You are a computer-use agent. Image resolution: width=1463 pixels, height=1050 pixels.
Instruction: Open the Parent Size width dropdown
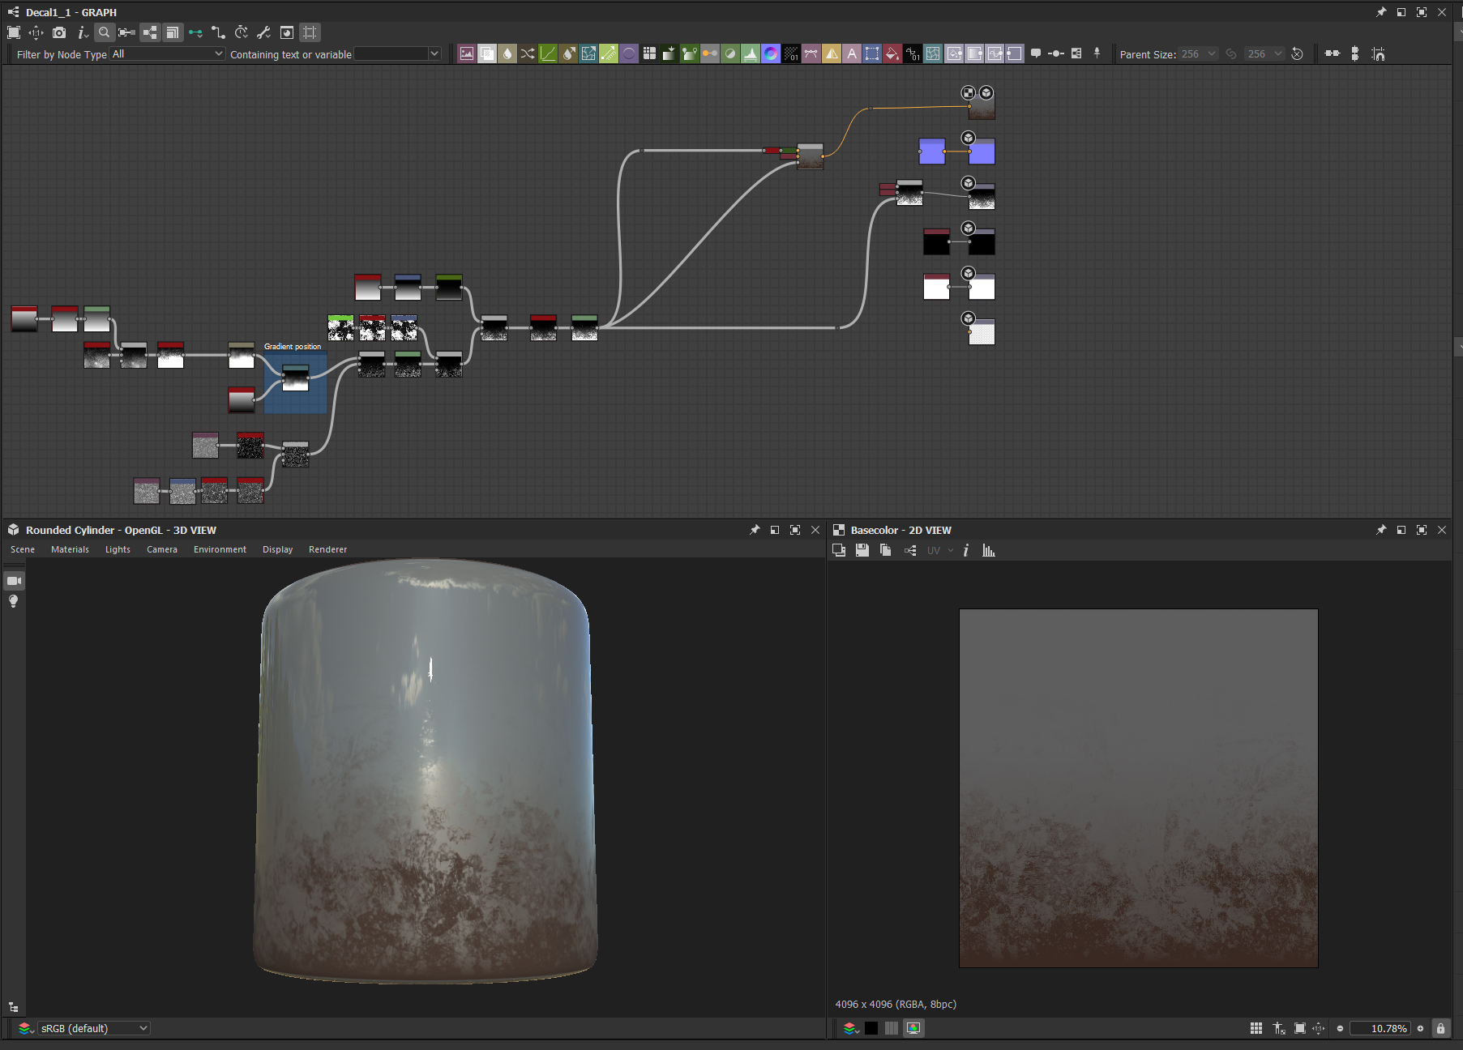pos(1198,54)
